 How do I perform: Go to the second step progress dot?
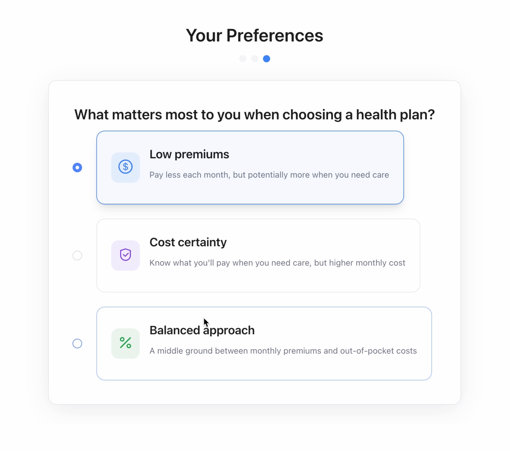255,59
